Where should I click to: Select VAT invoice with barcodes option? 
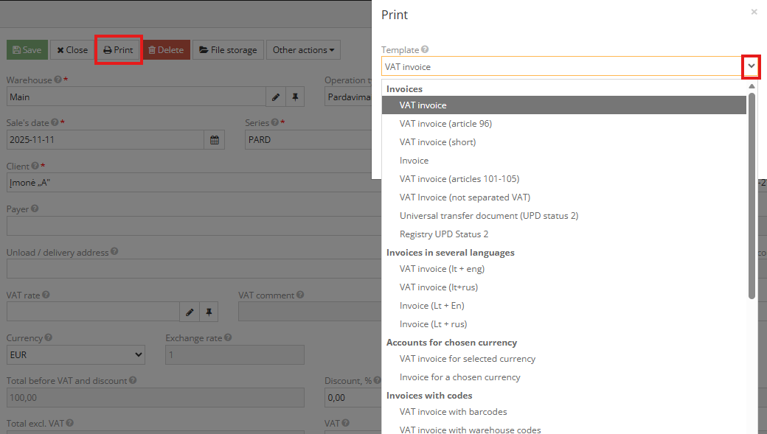point(453,412)
